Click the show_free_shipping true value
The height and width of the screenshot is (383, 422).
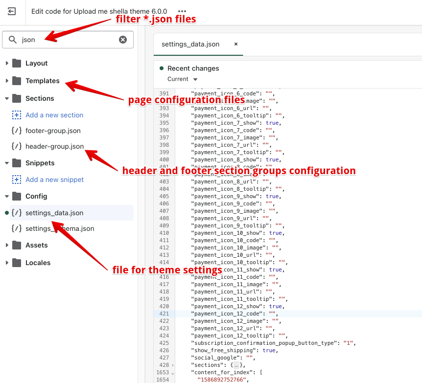click(269, 350)
